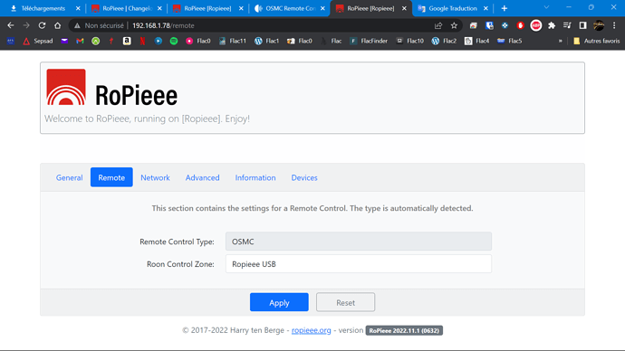Open the tab search dropdown arrow
This screenshot has width=625, height=351.
[x=546, y=7]
